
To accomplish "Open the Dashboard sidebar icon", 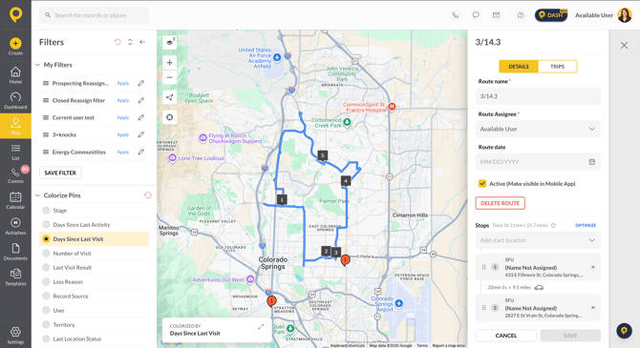I will tap(15, 101).
